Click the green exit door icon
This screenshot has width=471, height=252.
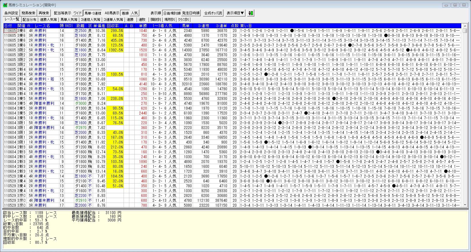(251, 13)
